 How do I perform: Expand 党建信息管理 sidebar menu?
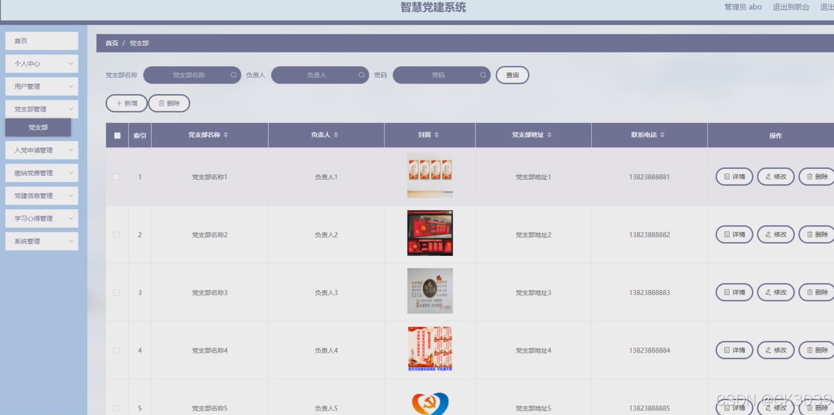[x=41, y=195]
